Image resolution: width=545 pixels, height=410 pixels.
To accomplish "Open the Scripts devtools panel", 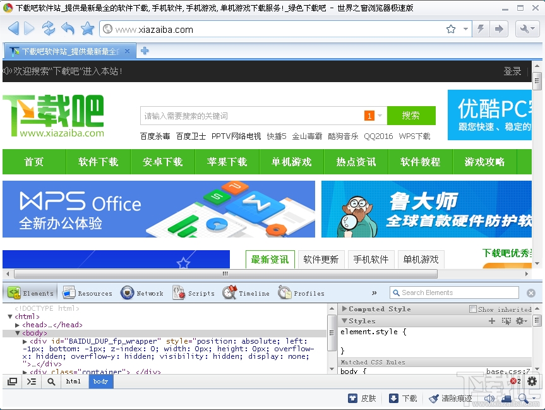I will click(x=193, y=293).
